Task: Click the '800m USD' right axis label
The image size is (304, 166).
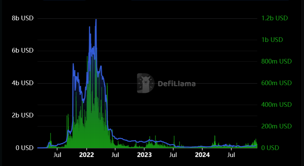Action: point(276,62)
